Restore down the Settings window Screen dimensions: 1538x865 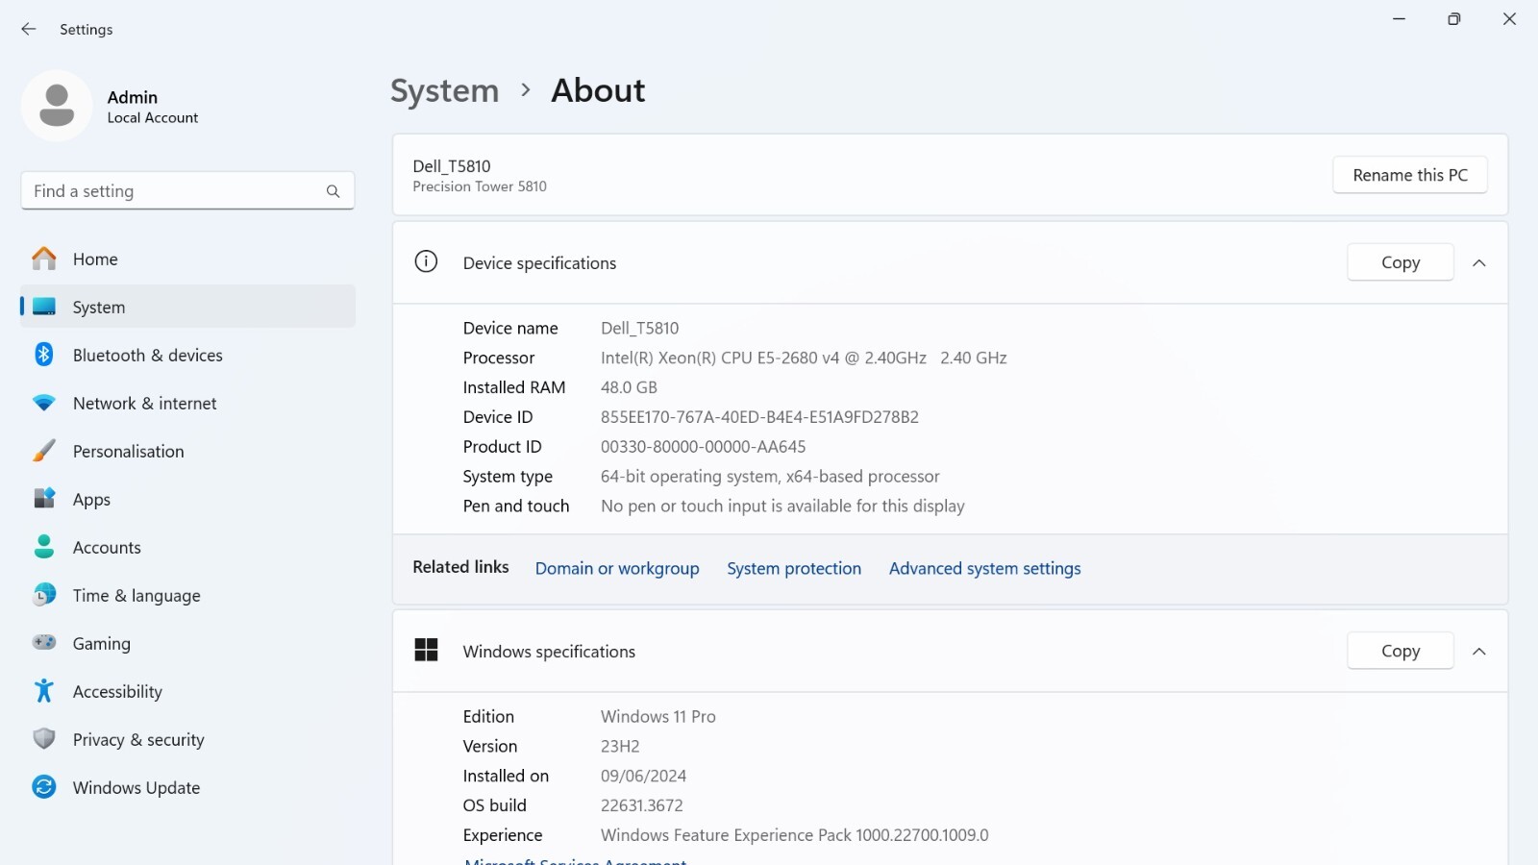[x=1454, y=19]
